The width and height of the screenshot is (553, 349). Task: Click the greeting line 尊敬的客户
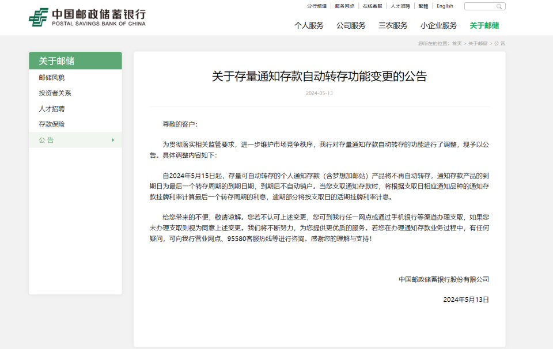tap(180, 124)
